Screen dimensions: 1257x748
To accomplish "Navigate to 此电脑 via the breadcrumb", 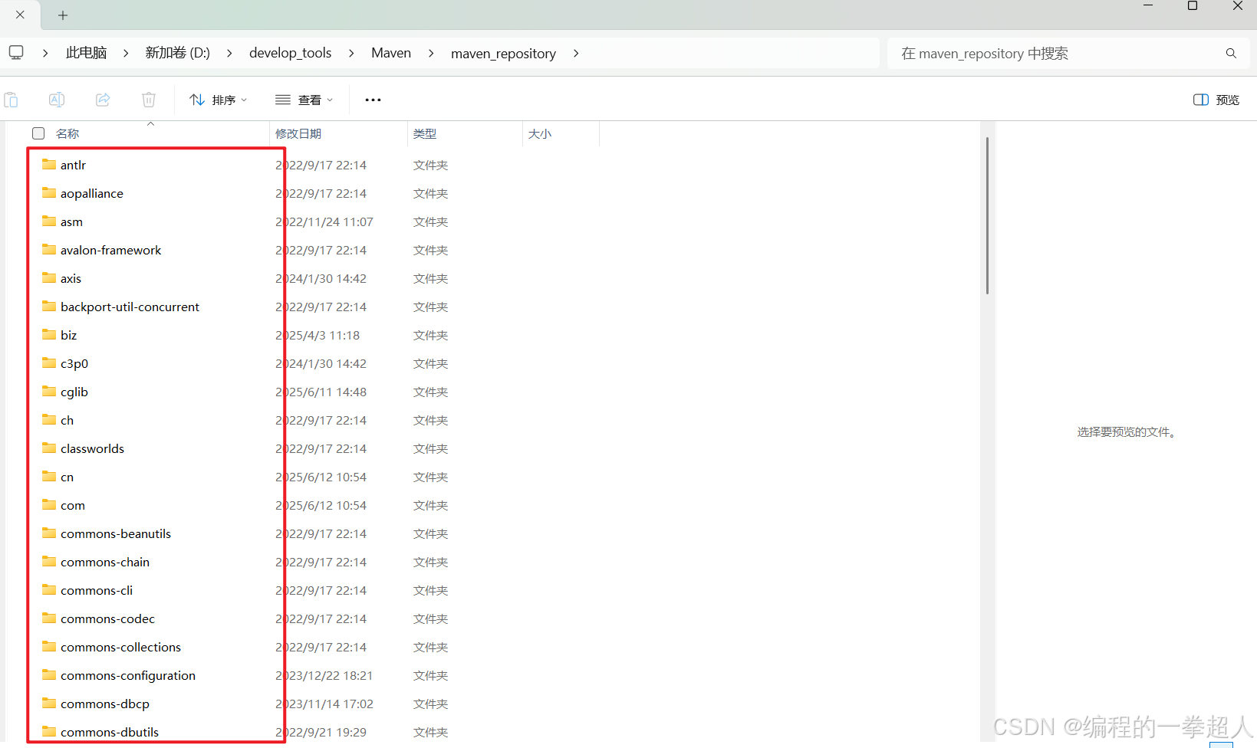I will 86,51.
